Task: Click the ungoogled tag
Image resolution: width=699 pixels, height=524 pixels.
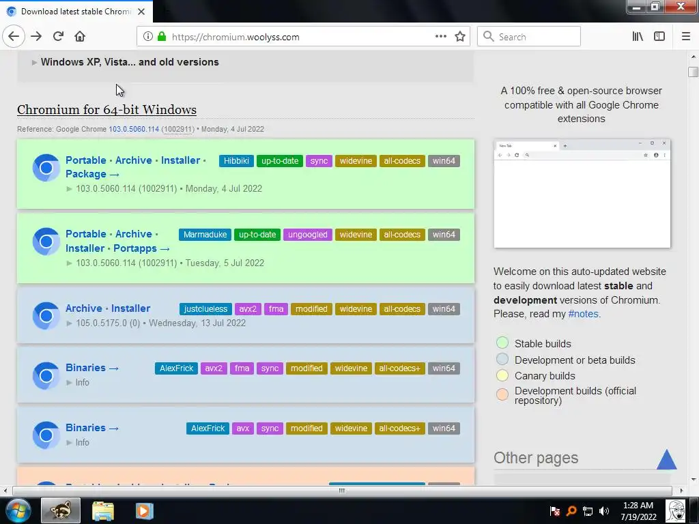Action: tap(308, 235)
